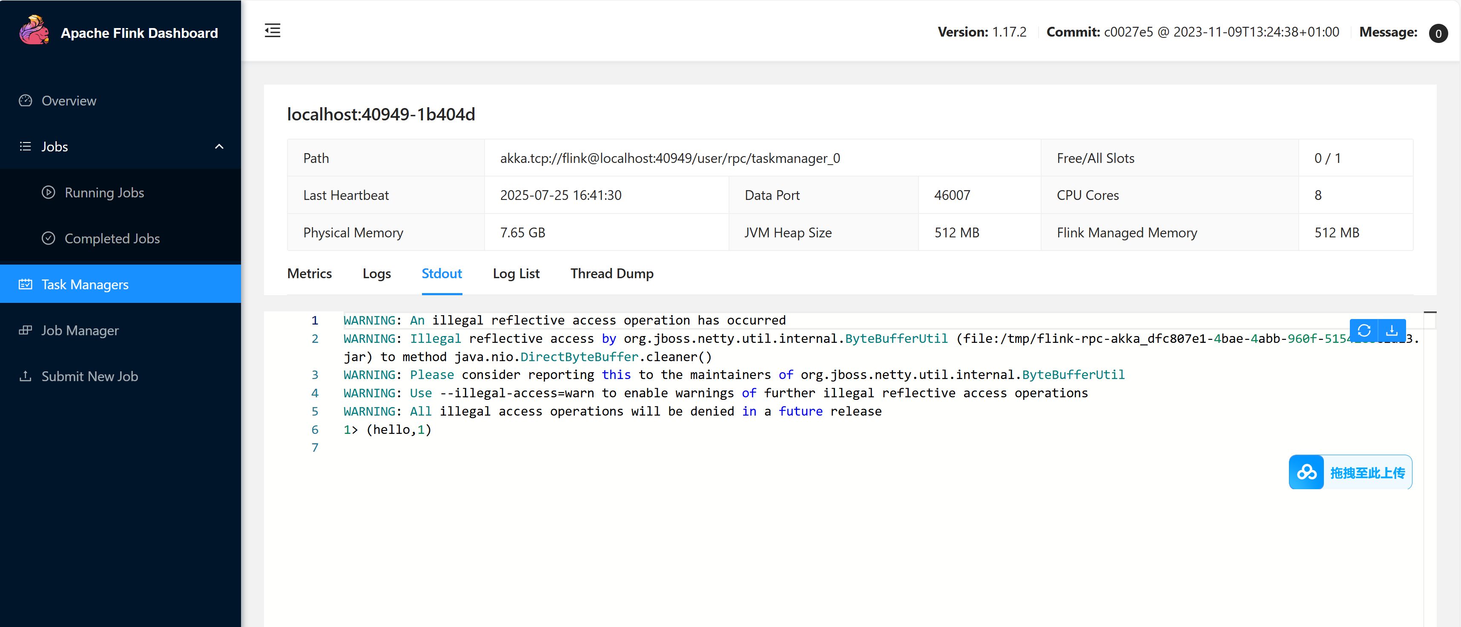Click the Data Port label cell
Screen dimensions: 1461x627
coord(824,195)
